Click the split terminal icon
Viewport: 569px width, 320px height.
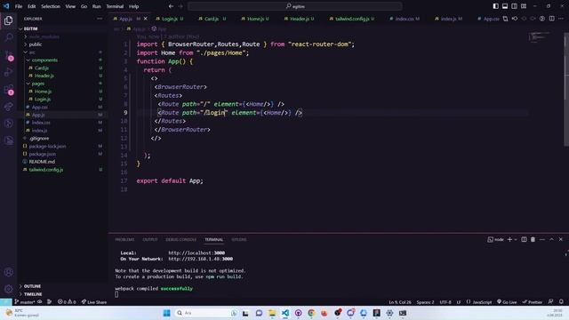click(x=524, y=239)
